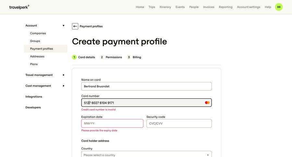Image resolution: width=292 pixels, height=157 pixels.
Task: Select step 1 Card details
Action: [84, 57]
